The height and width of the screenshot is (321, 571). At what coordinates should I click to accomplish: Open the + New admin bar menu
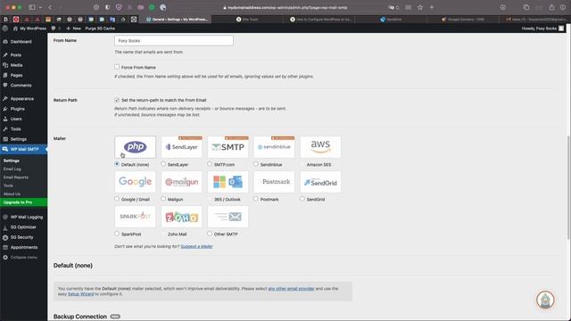coord(73,28)
